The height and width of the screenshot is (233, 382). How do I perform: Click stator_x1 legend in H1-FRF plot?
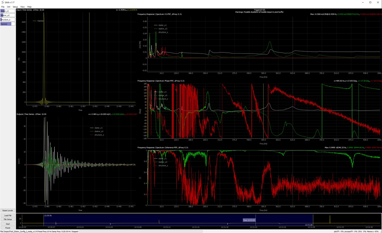[160, 25]
